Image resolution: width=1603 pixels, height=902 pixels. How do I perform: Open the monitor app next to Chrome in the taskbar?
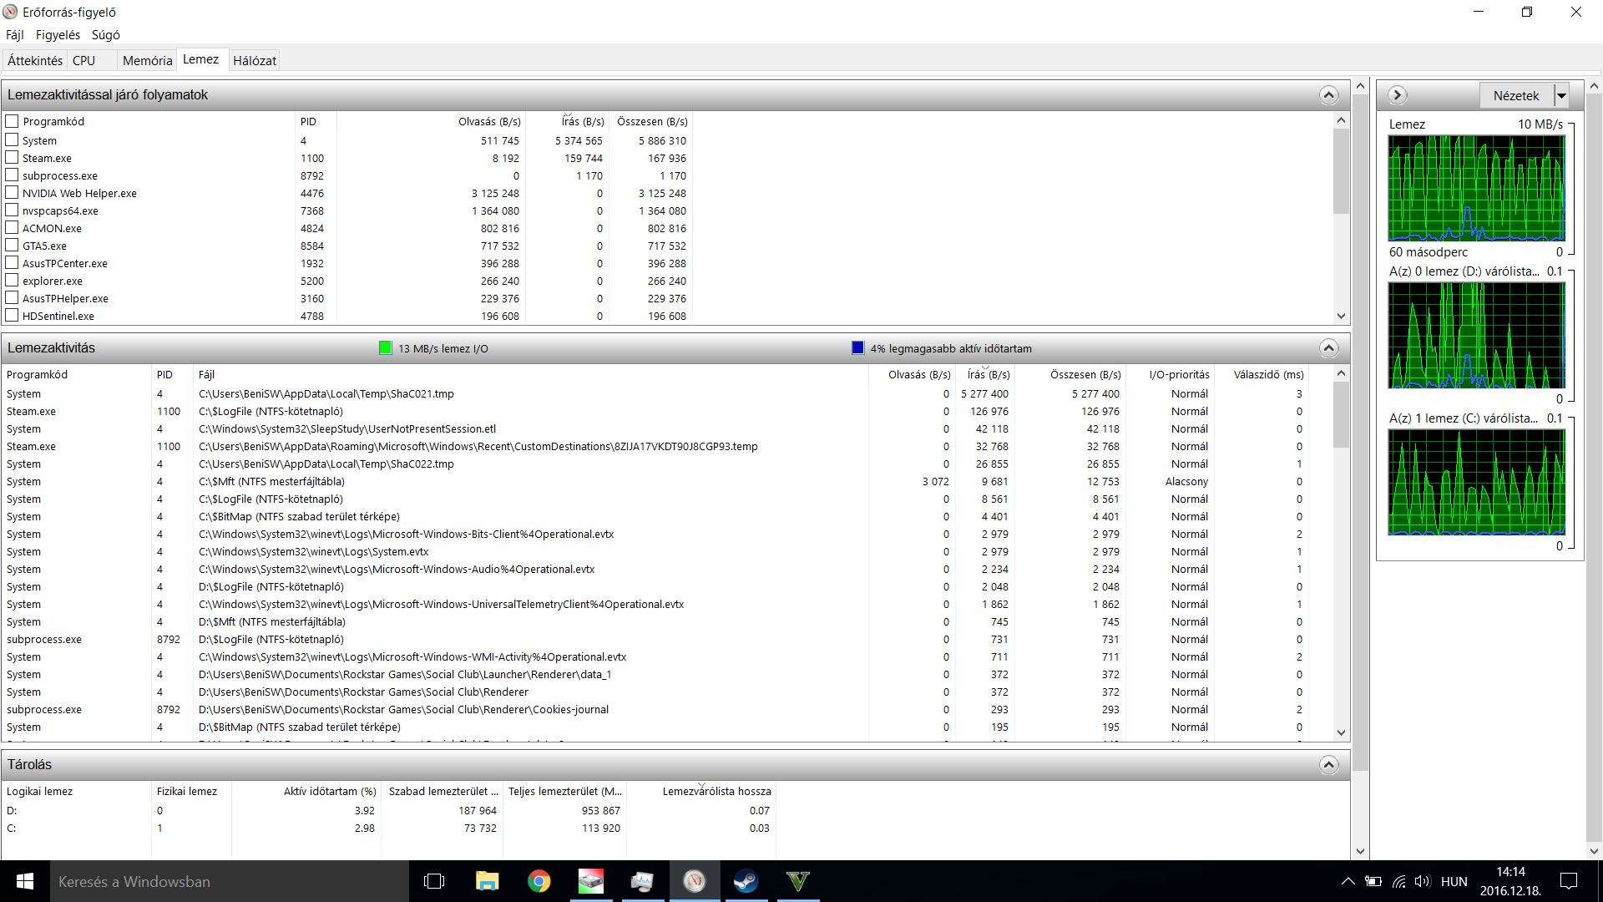pyautogui.click(x=642, y=881)
